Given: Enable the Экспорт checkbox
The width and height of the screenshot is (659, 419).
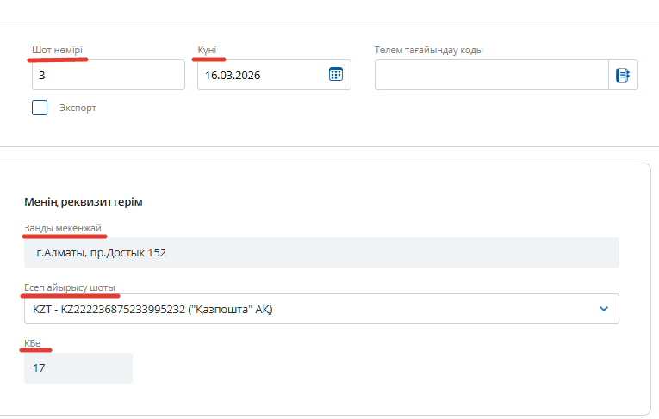Looking at the screenshot, I should tap(40, 108).
